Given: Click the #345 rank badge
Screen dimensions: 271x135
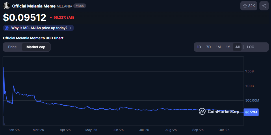Looking at the screenshot, I should (80, 6).
